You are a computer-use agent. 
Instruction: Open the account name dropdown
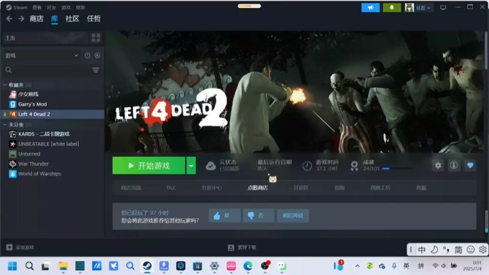[x=423, y=8]
